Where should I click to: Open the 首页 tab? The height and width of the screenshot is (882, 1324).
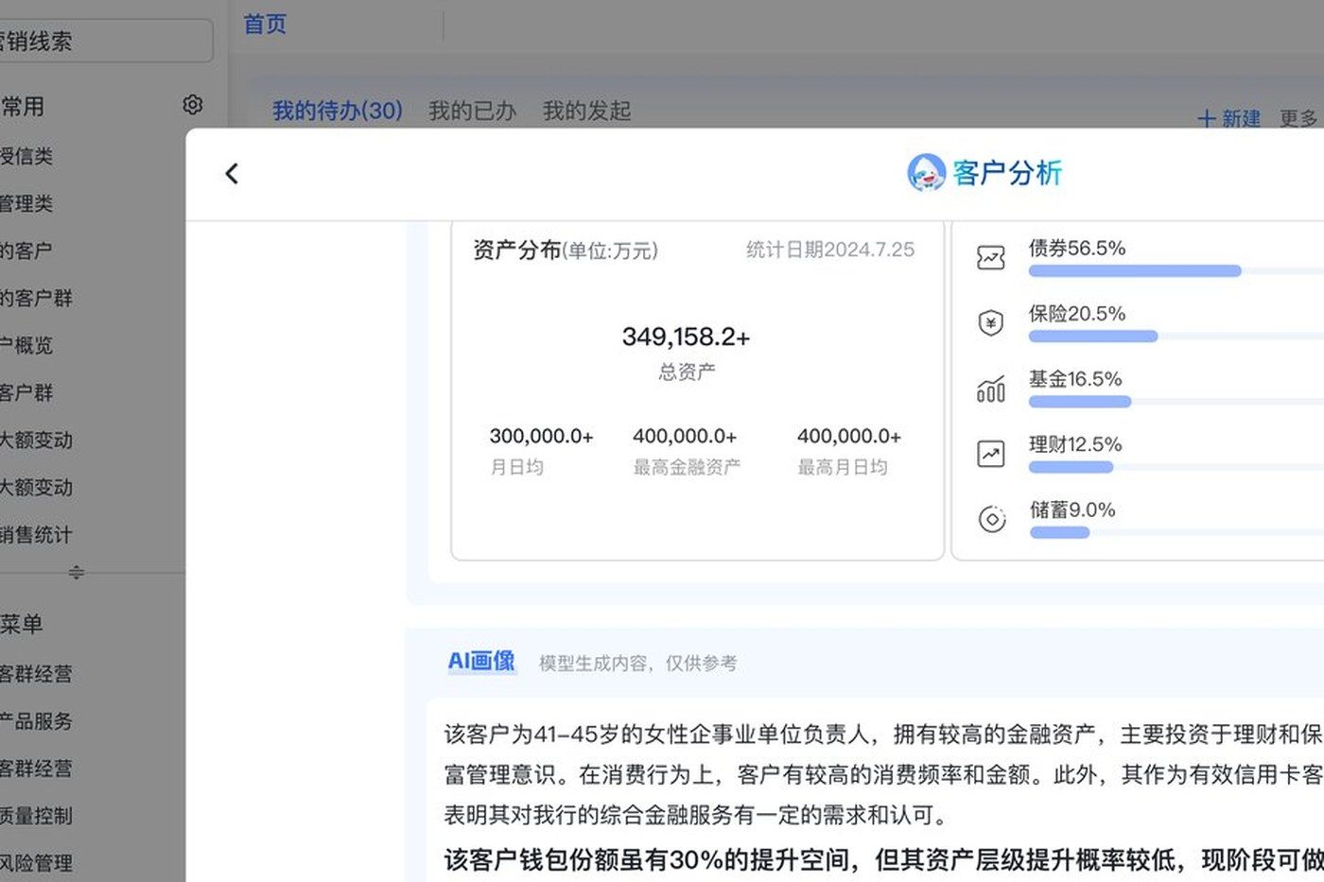[x=265, y=25]
